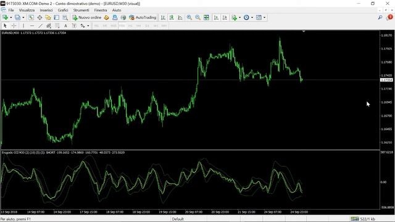Select the cursor pointer tool
The height and width of the screenshot is (222, 395).
tap(5, 26)
